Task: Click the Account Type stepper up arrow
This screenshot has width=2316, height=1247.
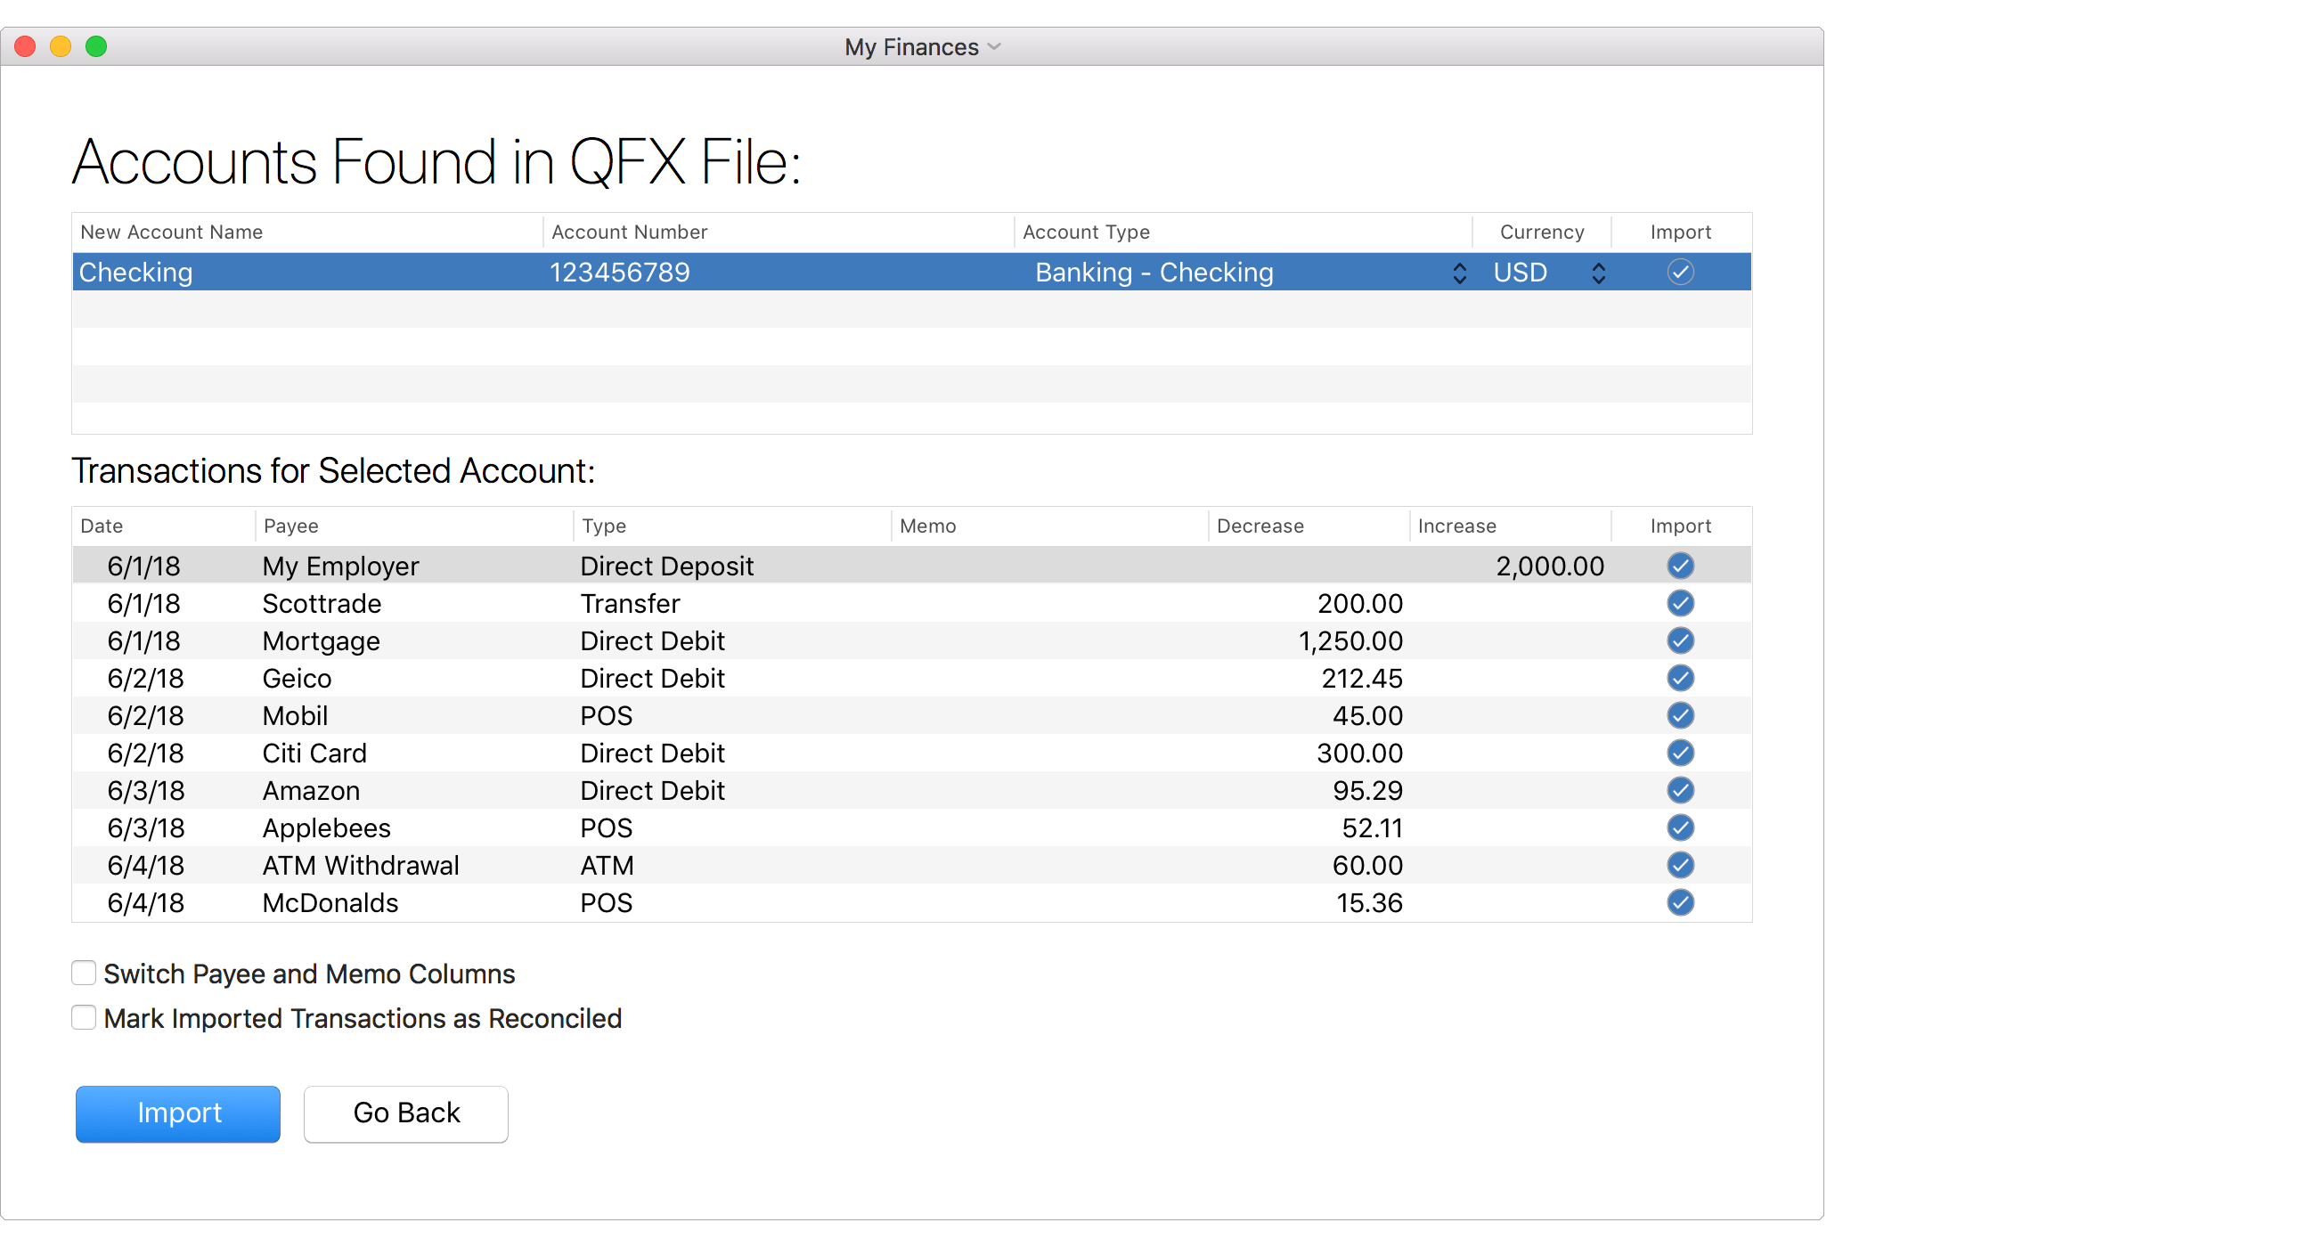Action: point(1457,267)
